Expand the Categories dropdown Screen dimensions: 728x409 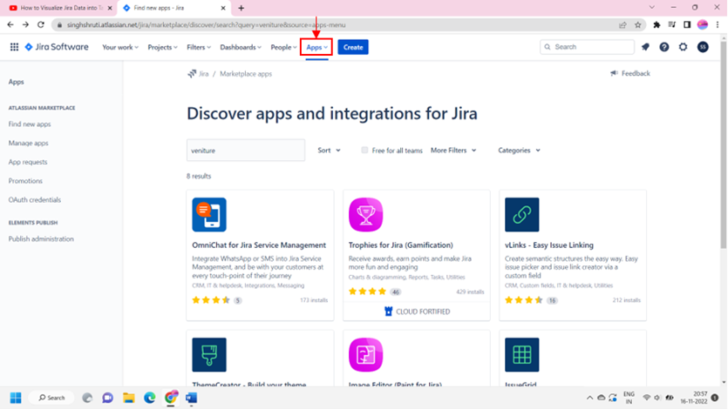pyautogui.click(x=519, y=150)
